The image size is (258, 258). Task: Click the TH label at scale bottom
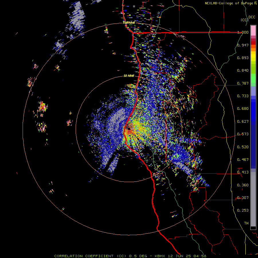[x=246, y=223]
